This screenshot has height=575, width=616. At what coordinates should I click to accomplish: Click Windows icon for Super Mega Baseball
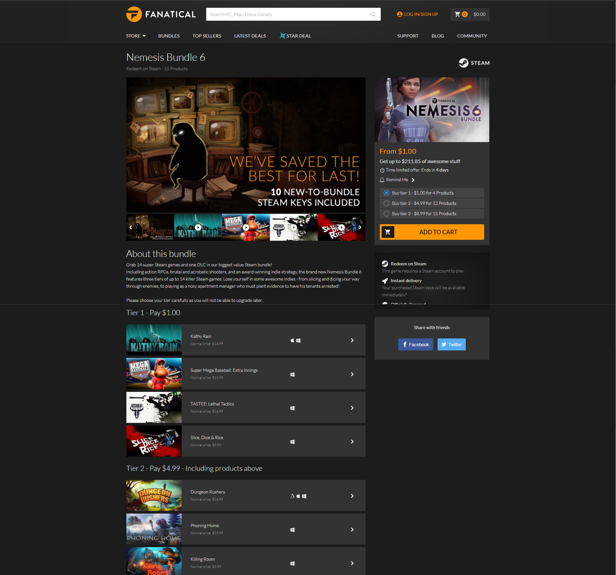tap(292, 374)
